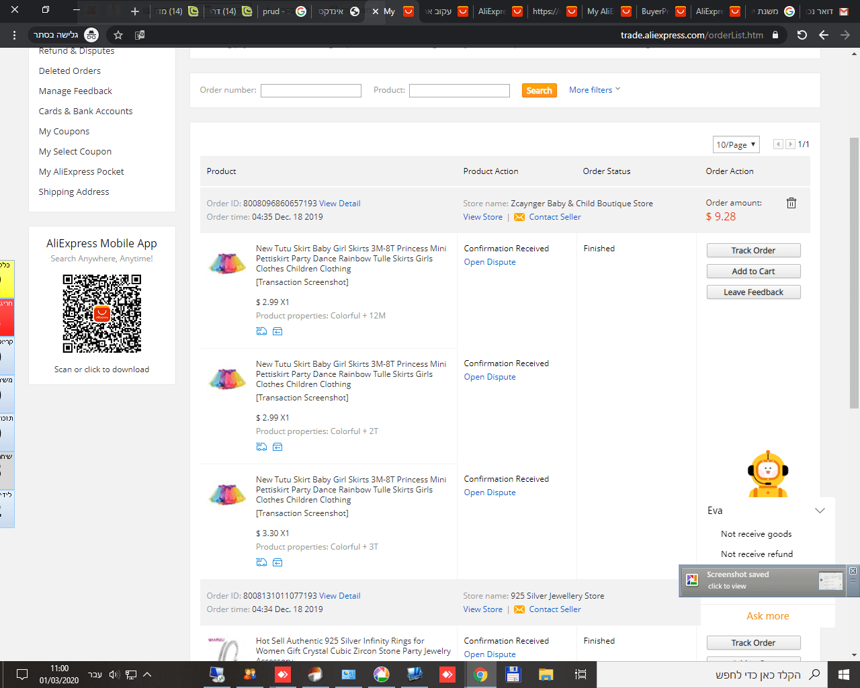Click Ask more in Eva chat
Image resolution: width=860 pixels, height=688 pixels.
tap(768, 616)
